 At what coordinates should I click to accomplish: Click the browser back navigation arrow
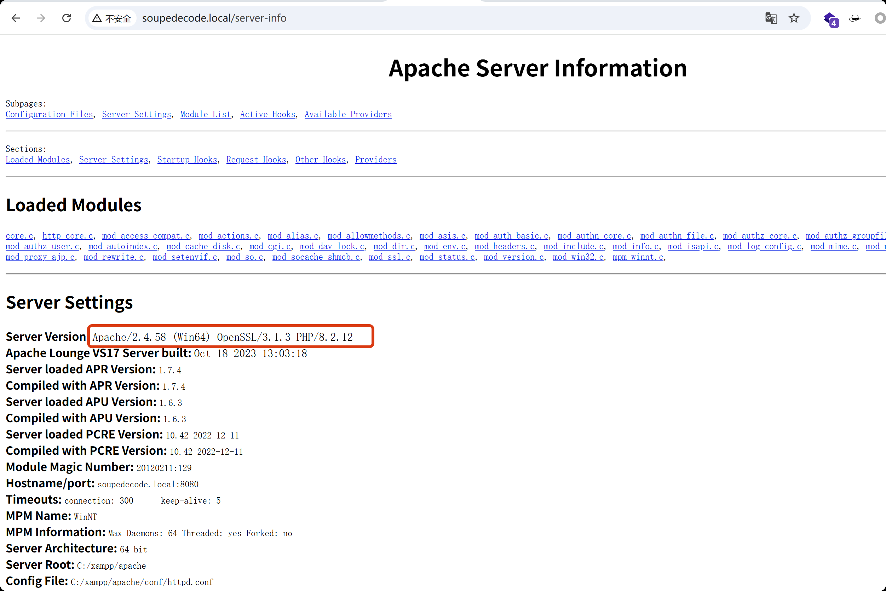click(x=16, y=18)
